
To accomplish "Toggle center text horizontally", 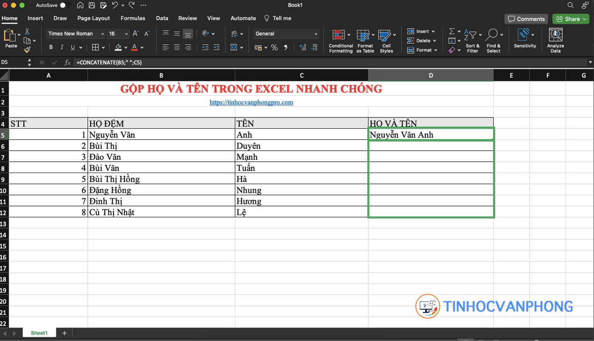I will point(177,48).
